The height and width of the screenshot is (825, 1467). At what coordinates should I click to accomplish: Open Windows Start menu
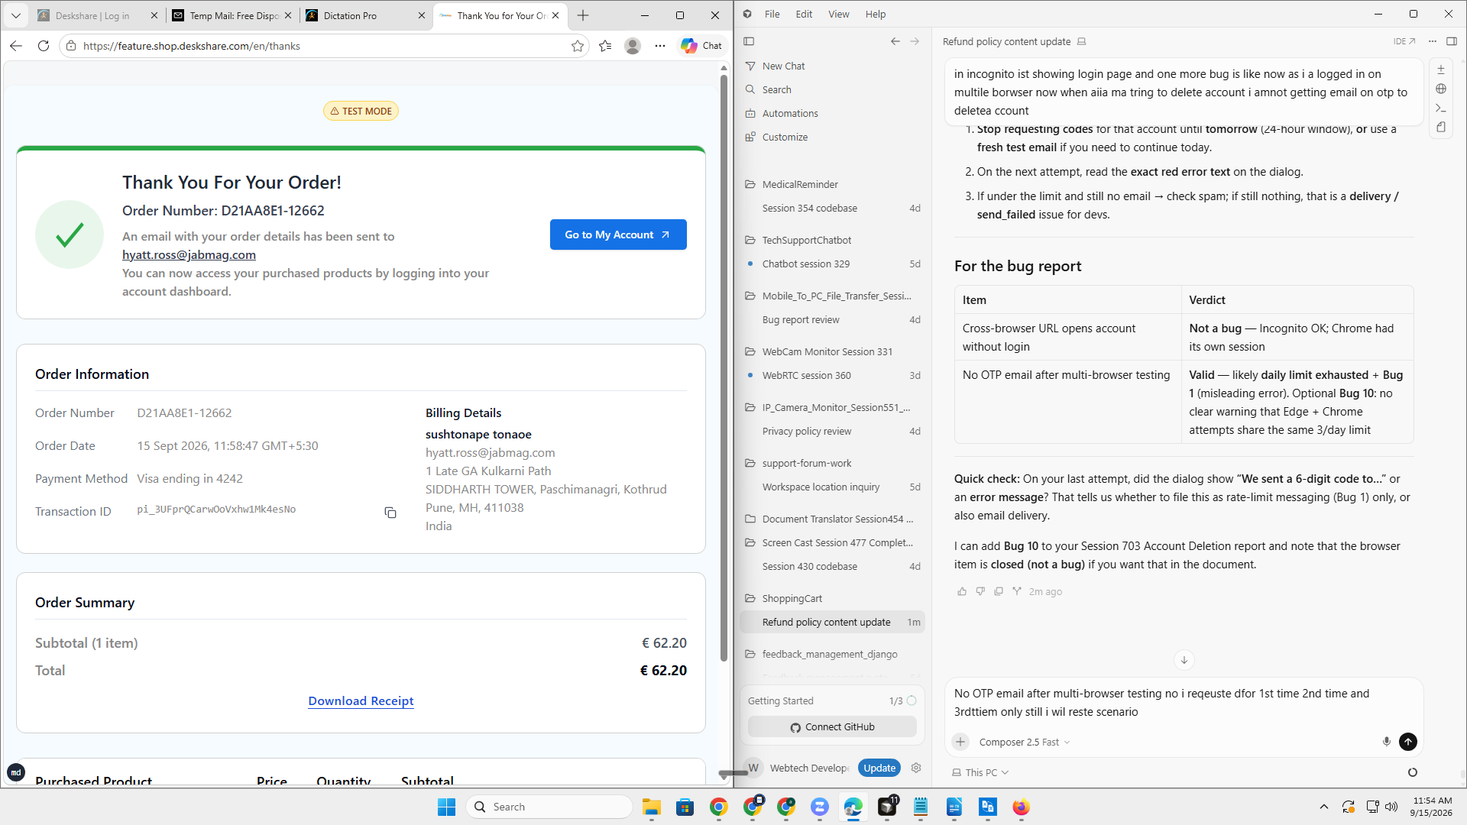tap(446, 807)
